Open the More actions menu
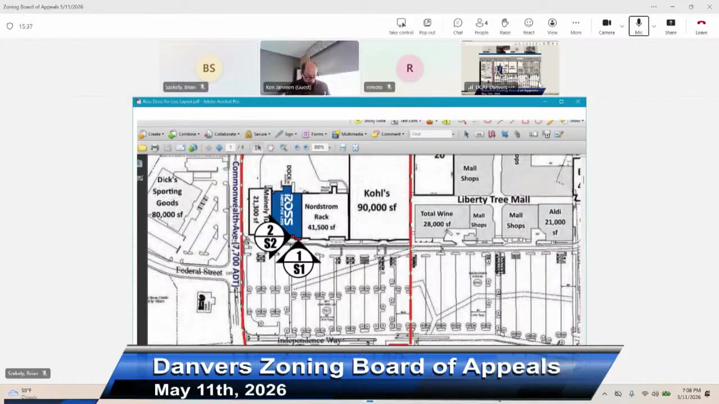 coord(576,26)
